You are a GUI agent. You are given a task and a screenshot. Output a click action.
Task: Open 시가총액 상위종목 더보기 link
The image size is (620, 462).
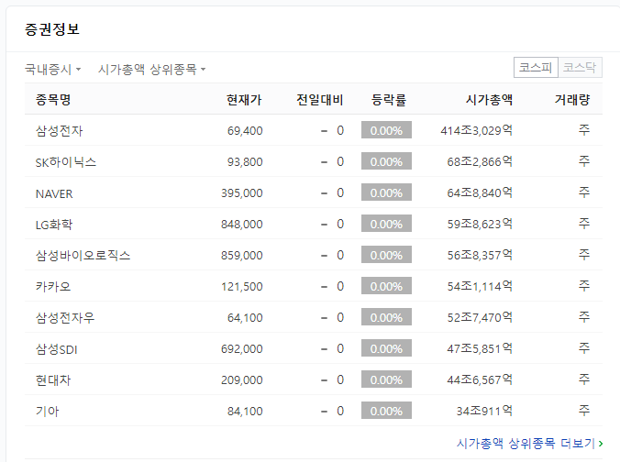point(529,444)
